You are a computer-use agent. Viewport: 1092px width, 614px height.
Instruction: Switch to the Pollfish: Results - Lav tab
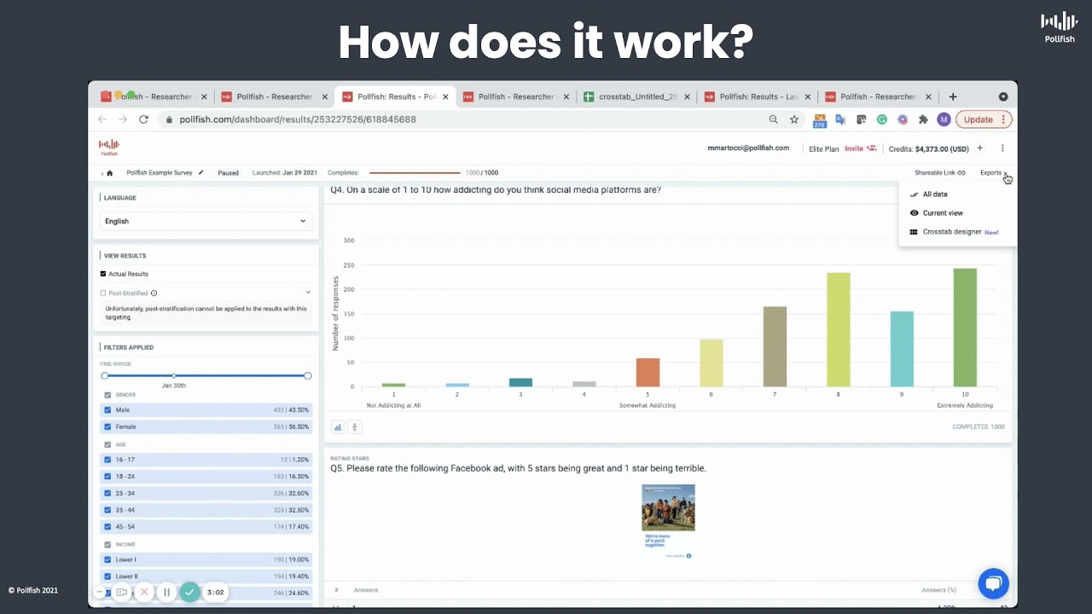click(x=758, y=96)
